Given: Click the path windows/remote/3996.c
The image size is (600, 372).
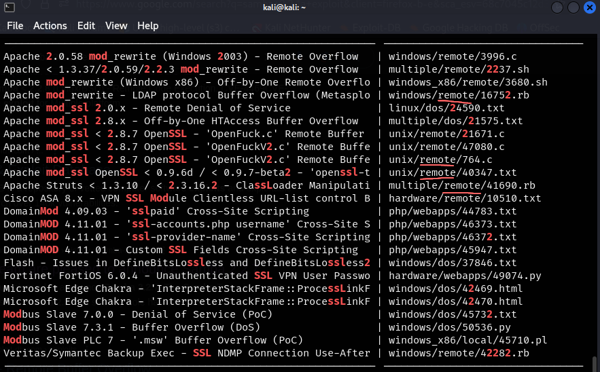Looking at the screenshot, I should click(453, 56).
